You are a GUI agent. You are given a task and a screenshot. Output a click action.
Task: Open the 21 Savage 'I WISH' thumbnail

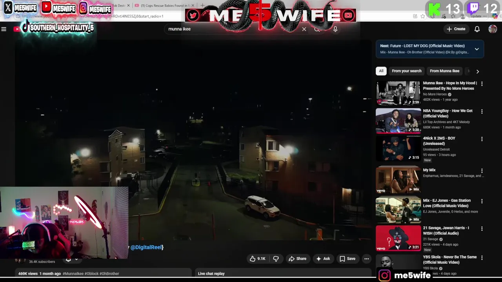pos(398,238)
